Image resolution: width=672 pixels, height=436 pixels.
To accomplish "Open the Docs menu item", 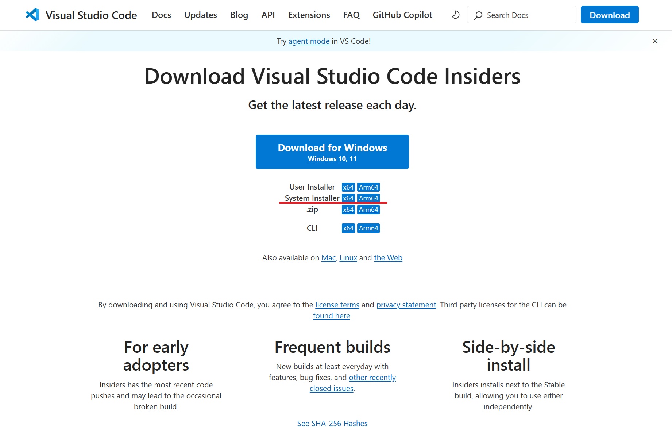I will click(x=161, y=15).
